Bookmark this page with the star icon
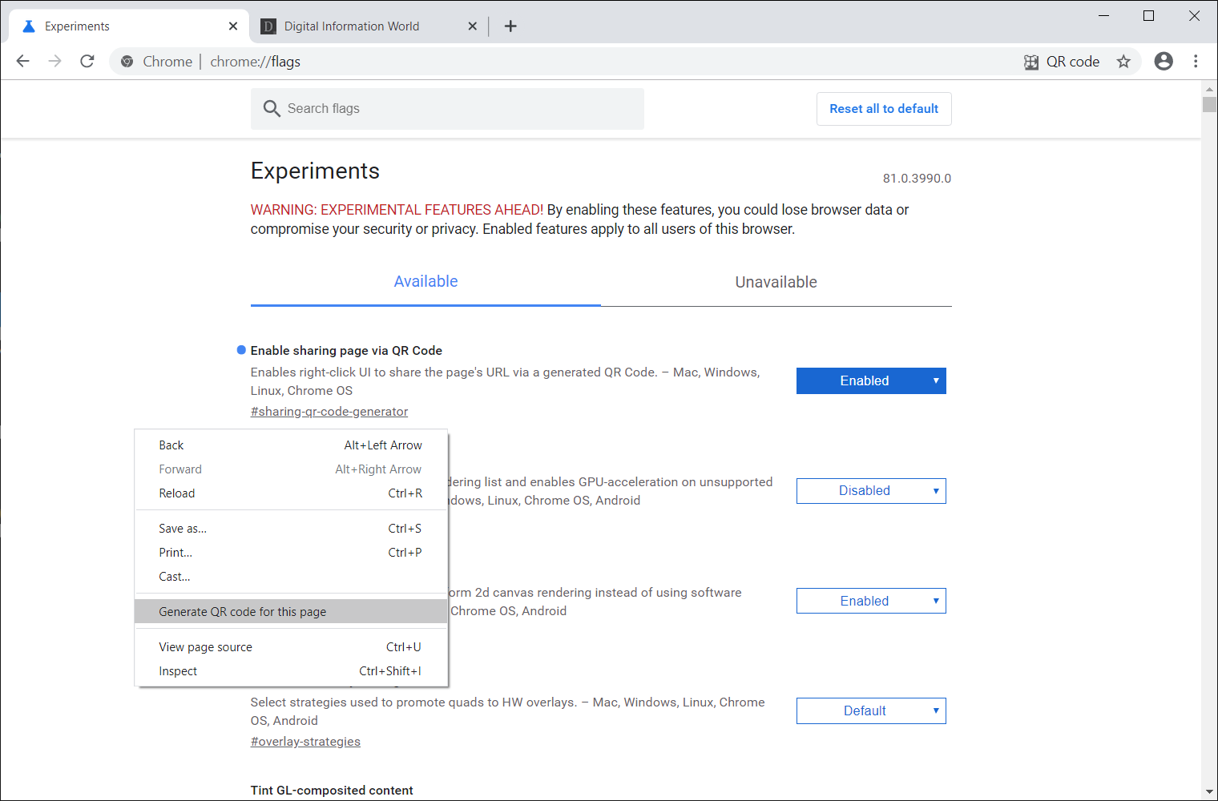The width and height of the screenshot is (1218, 801). pos(1123,62)
